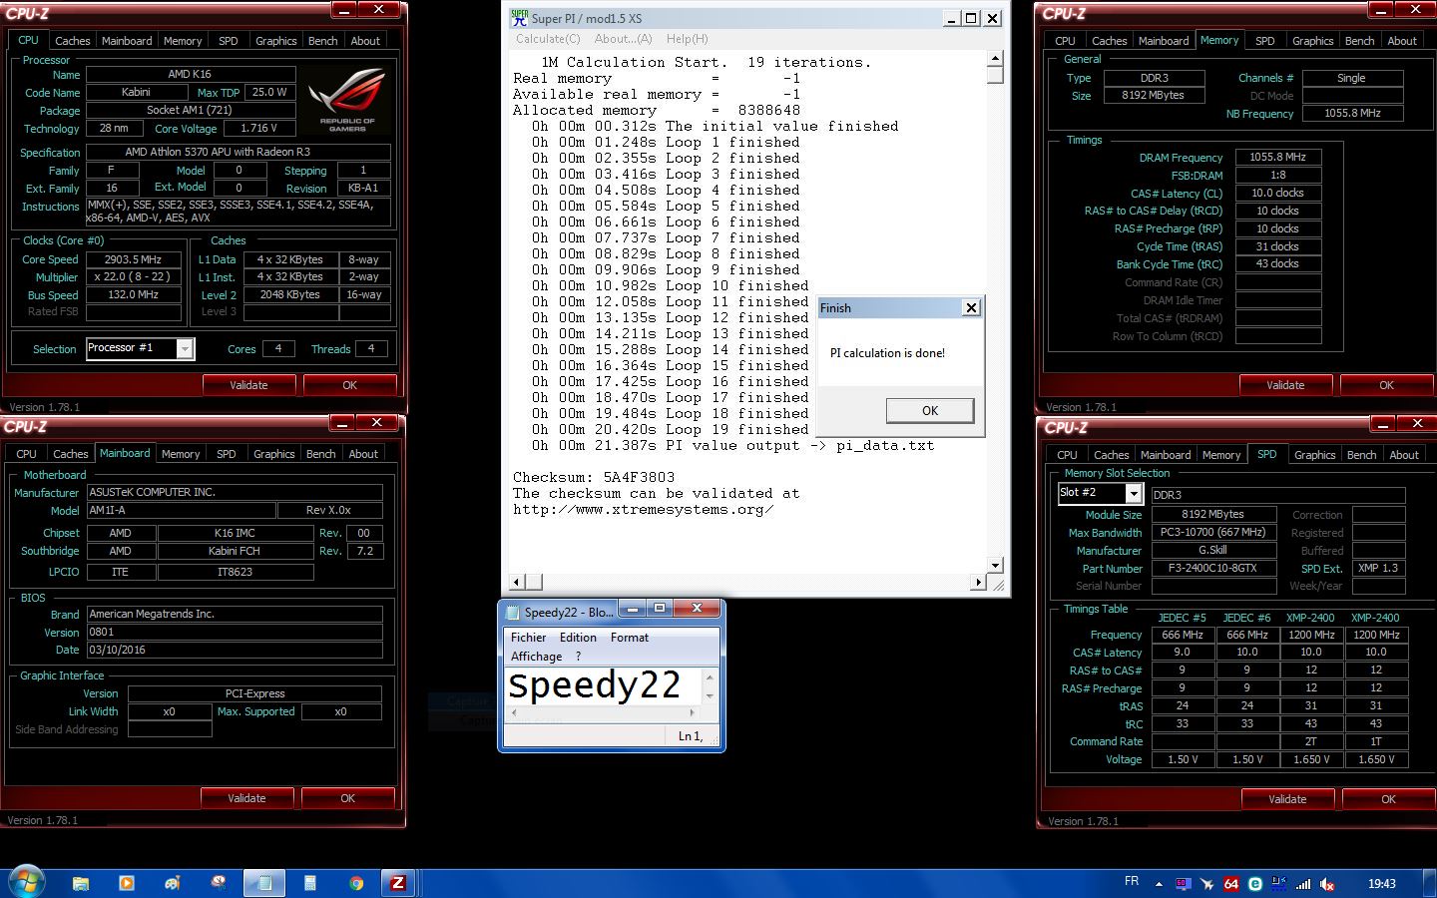Launch Windows Media Player from taskbar

(x=127, y=883)
